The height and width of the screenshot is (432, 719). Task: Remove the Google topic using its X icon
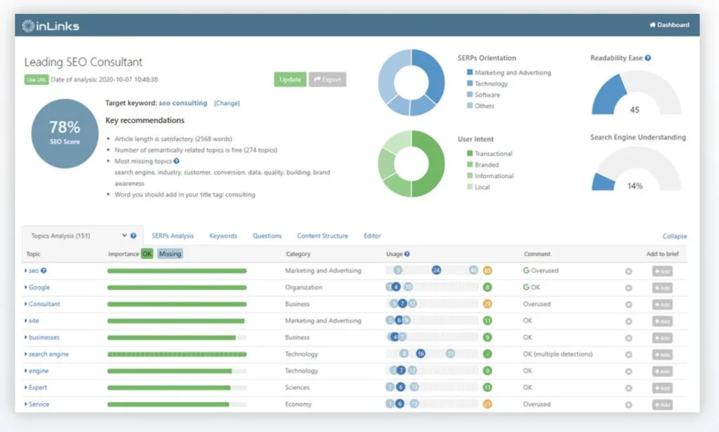(628, 288)
